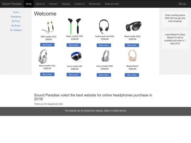Open Contact us from navbar
This screenshot has width=191, height=143.
coord(79,4)
